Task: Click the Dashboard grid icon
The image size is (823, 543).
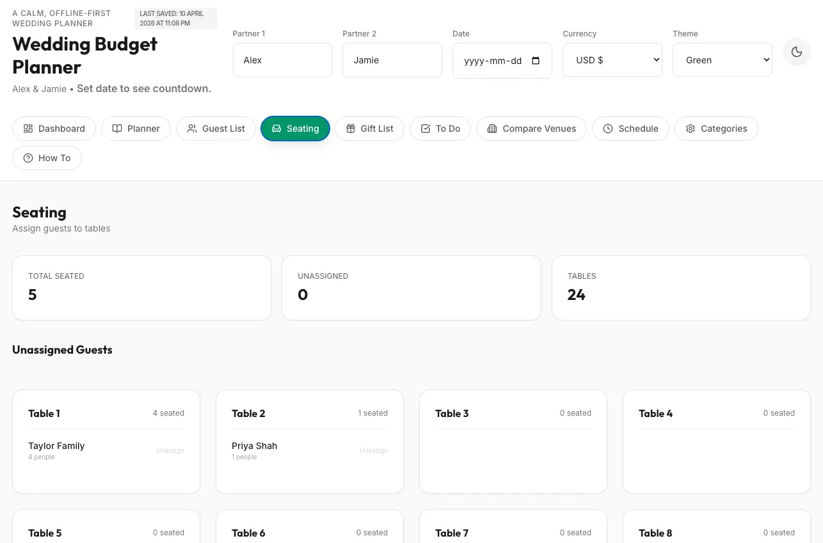Action: [28, 129]
